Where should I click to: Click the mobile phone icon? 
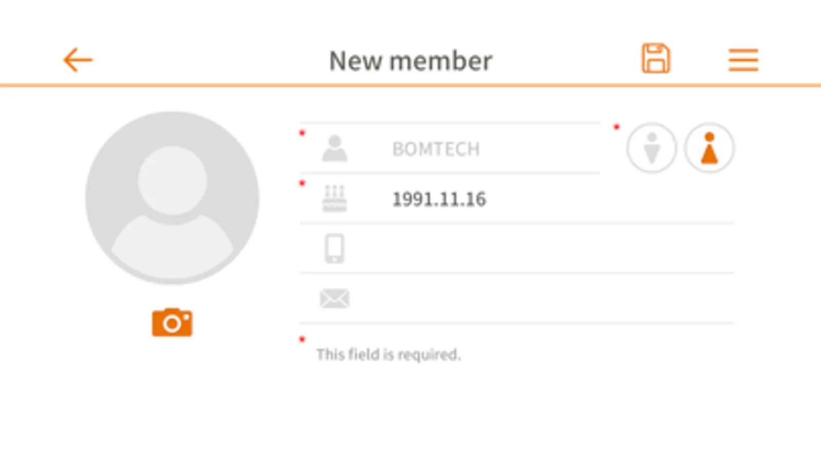coord(334,248)
